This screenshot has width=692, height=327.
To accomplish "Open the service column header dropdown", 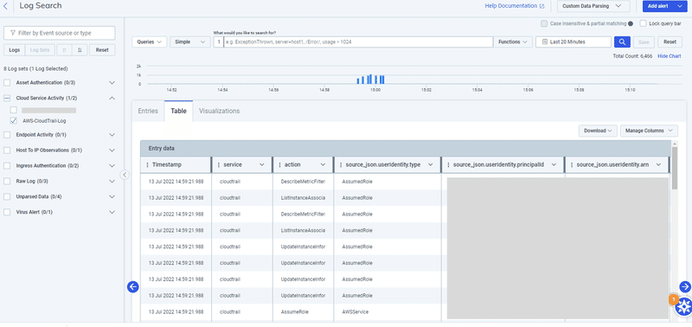I will (x=262, y=164).
